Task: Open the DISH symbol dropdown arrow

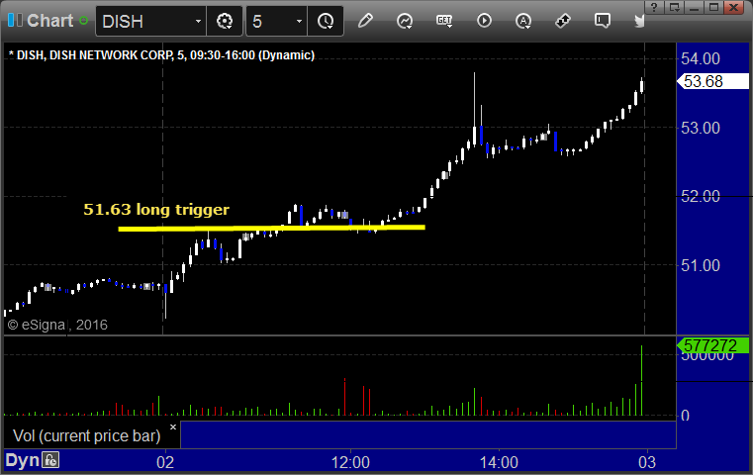Action: (x=198, y=21)
